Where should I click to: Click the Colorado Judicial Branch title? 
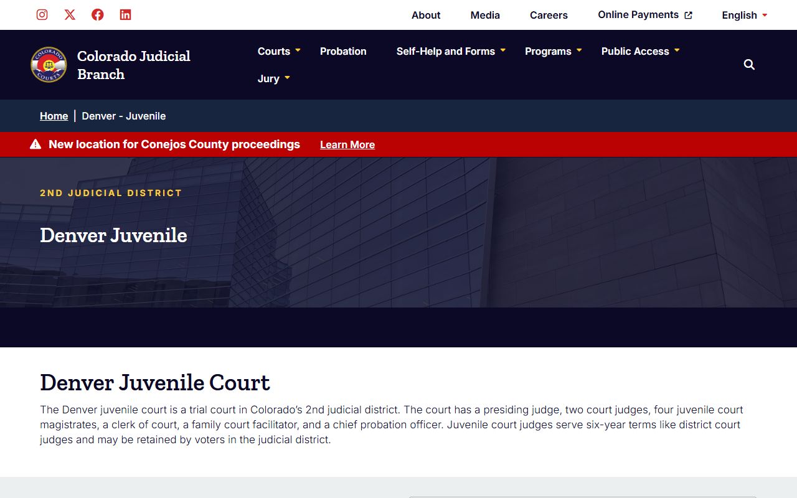(134, 65)
